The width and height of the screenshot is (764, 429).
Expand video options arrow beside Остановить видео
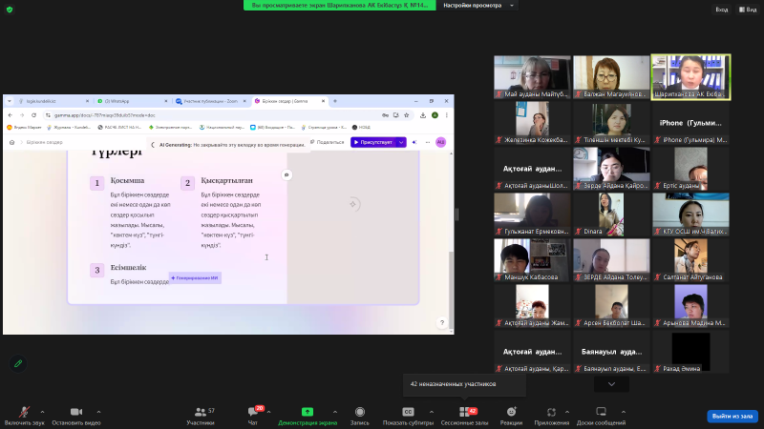point(98,412)
